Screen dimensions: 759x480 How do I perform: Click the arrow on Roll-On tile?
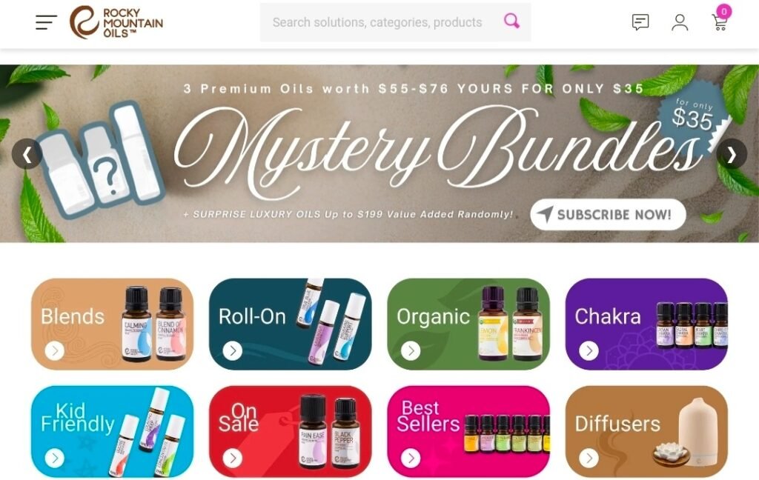[x=233, y=350]
